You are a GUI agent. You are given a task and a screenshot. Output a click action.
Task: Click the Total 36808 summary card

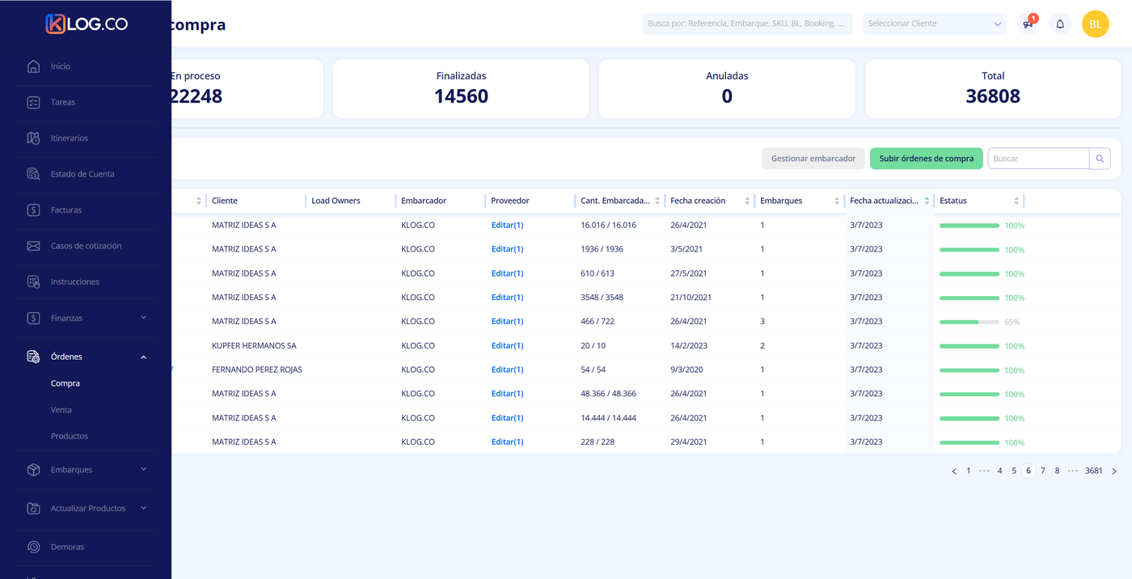coord(993,89)
